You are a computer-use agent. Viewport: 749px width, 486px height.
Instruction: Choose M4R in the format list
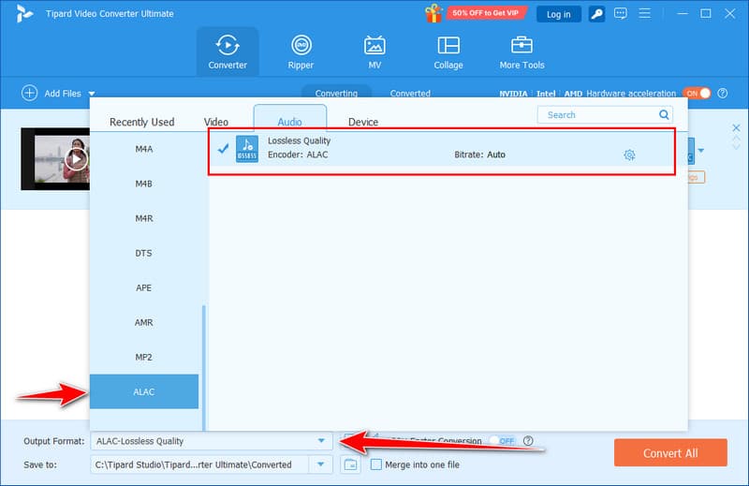click(x=144, y=218)
